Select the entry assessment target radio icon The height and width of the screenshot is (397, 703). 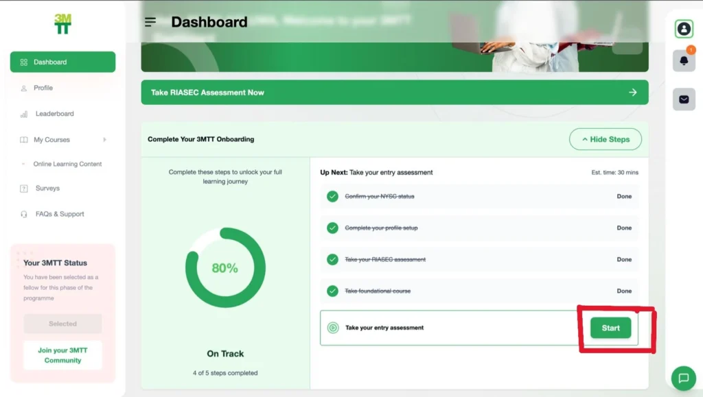point(333,328)
